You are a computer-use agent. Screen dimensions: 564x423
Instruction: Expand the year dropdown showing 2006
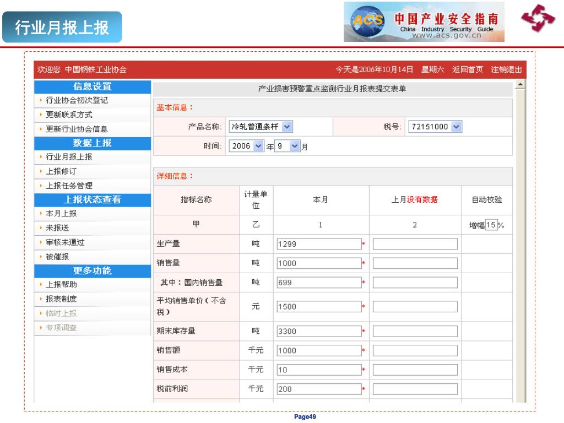(x=247, y=146)
